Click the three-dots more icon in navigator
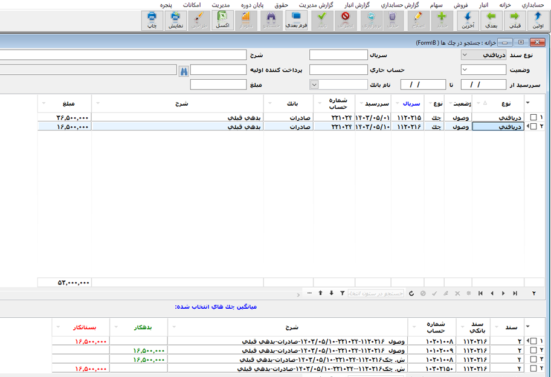 click(309, 292)
